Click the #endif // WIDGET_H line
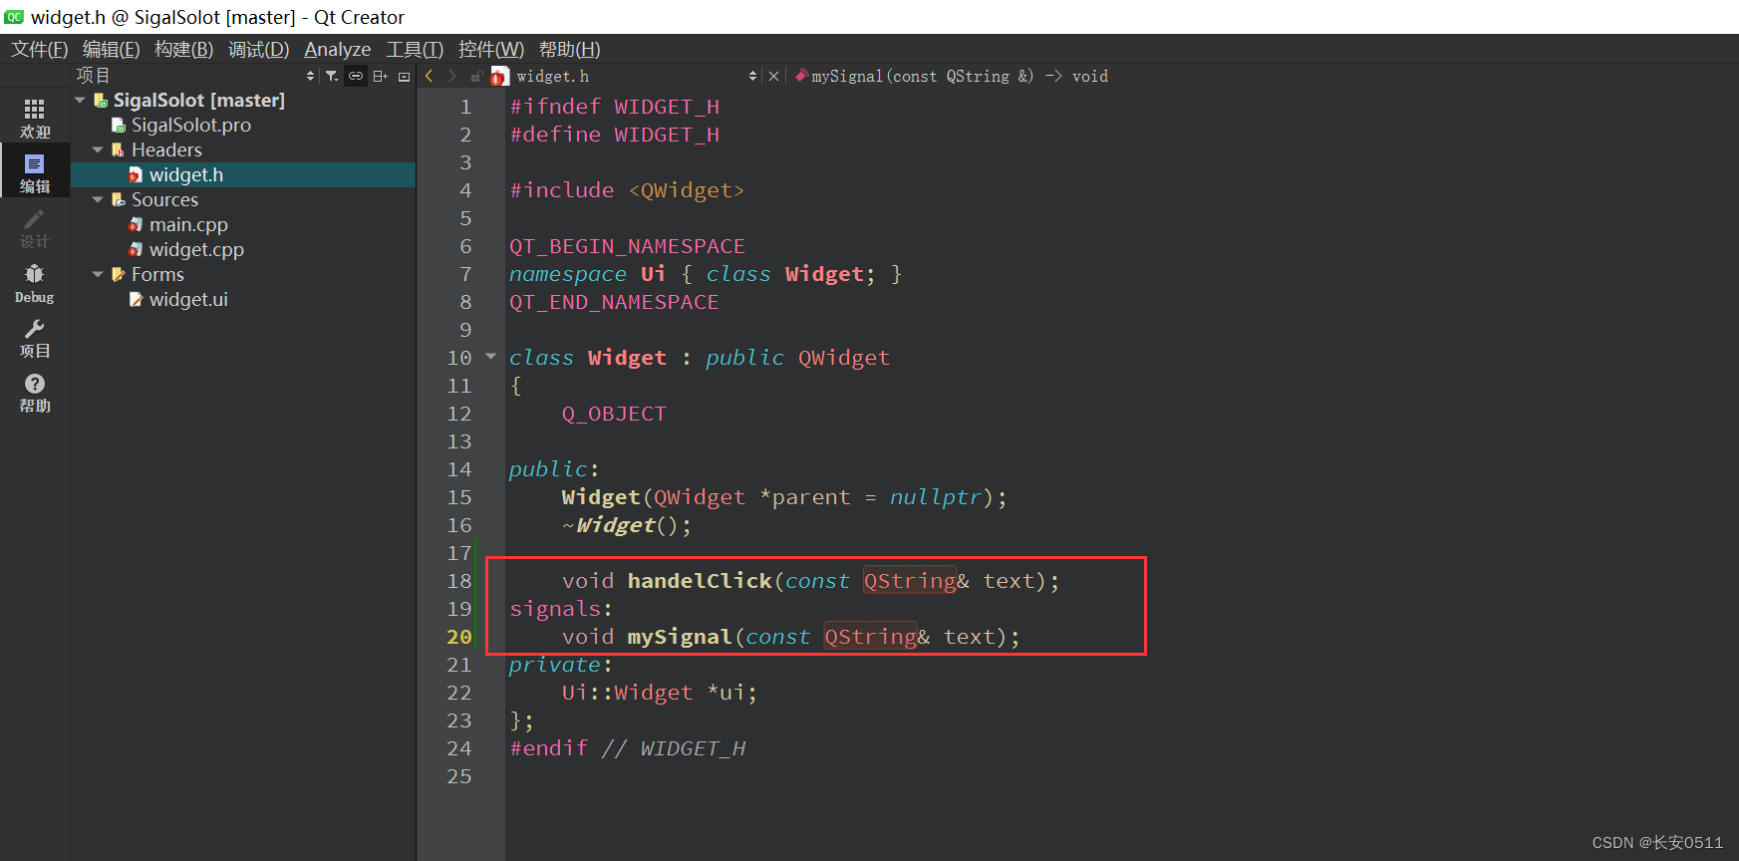 click(x=627, y=748)
